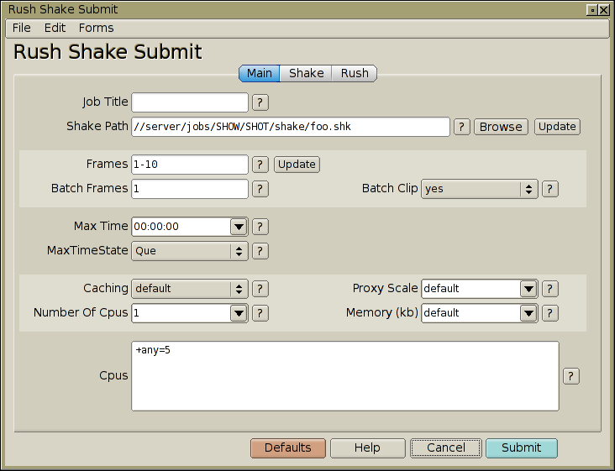Switch to the Rush tab
Screen dimensions: 615x471
pos(355,73)
